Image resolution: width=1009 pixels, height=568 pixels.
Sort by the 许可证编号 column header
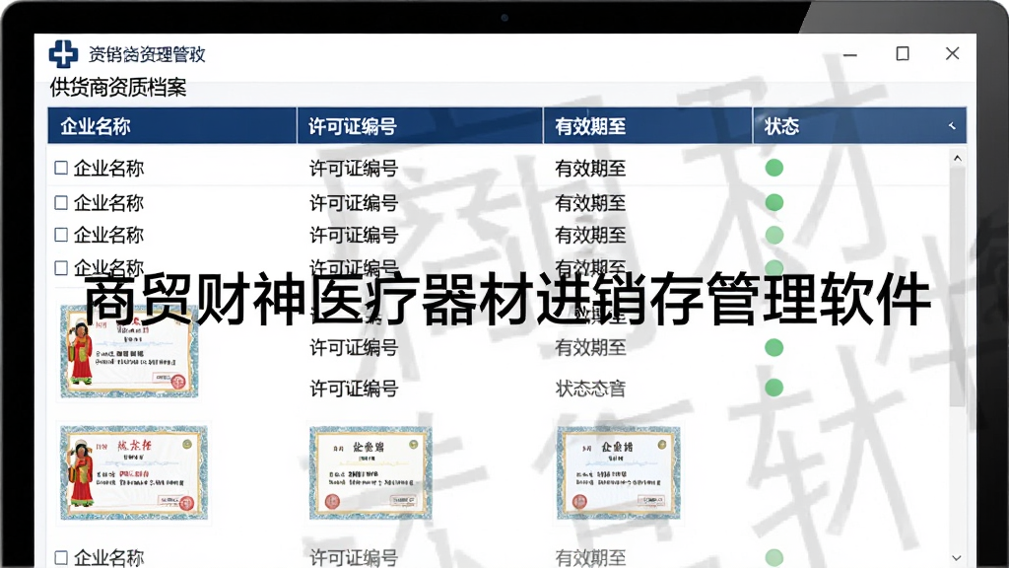420,125
